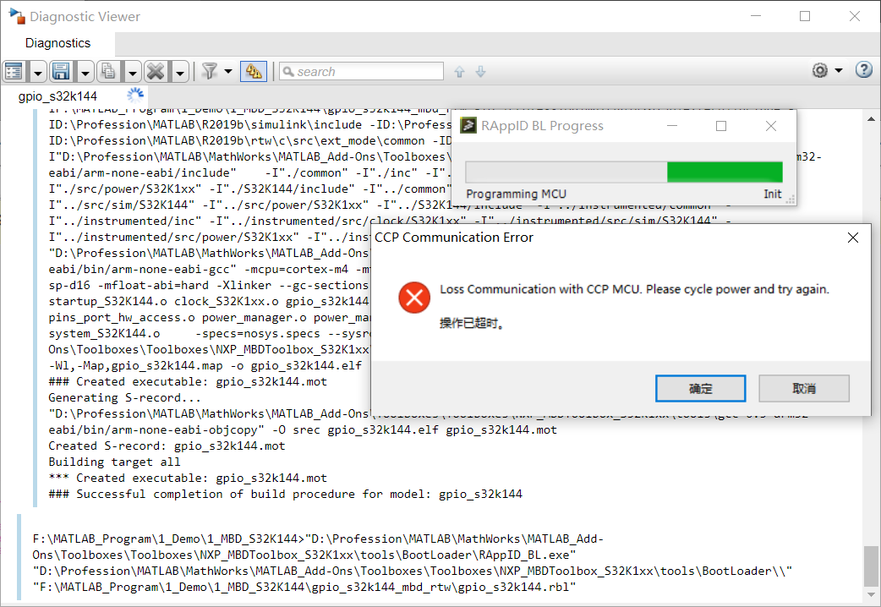Open the diagnostic messages display options icon
The height and width of the screenshot is (607, 881).
pyautogui.click(x=12, y=71)
